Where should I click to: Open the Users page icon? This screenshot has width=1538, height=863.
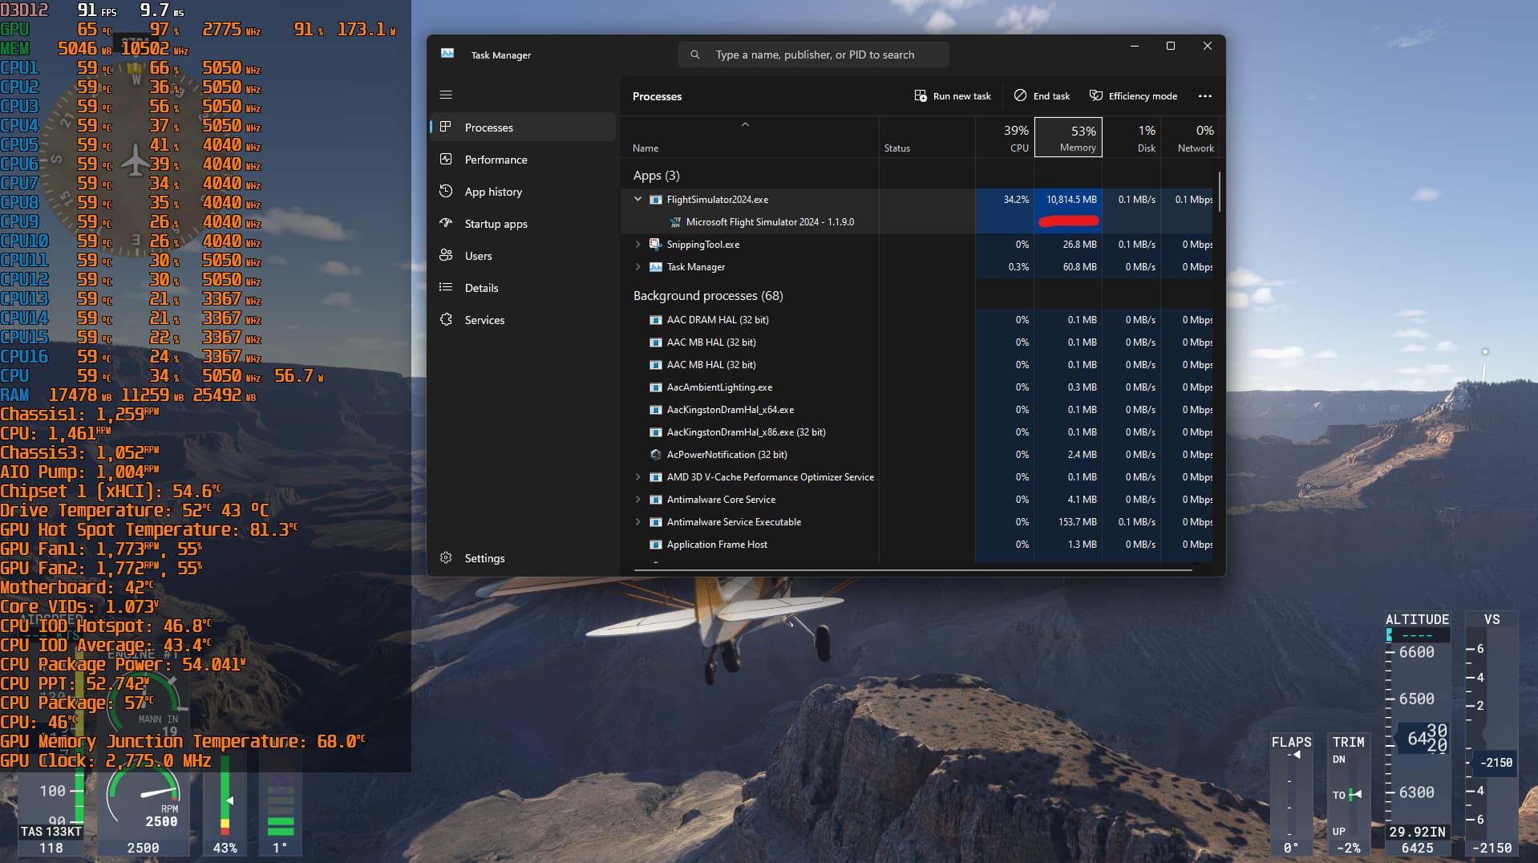[x=446, y=256]
